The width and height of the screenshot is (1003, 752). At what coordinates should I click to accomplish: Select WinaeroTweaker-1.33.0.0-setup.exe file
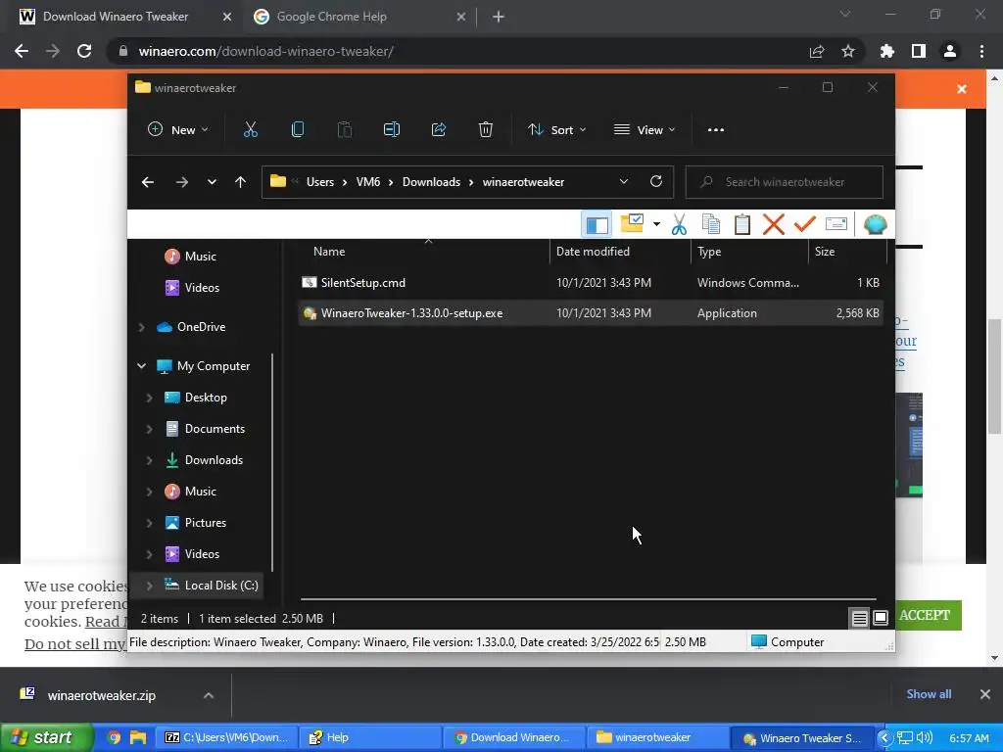click(x=591, y=313)
